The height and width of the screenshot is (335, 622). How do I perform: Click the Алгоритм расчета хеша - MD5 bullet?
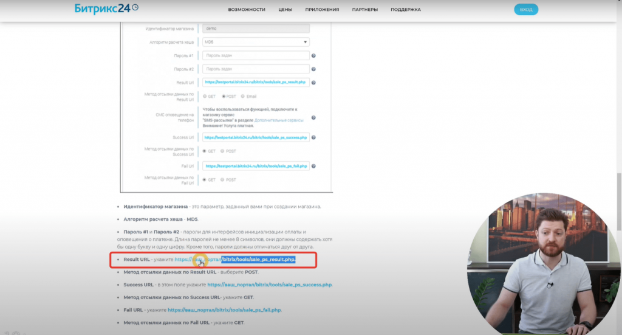160,219
